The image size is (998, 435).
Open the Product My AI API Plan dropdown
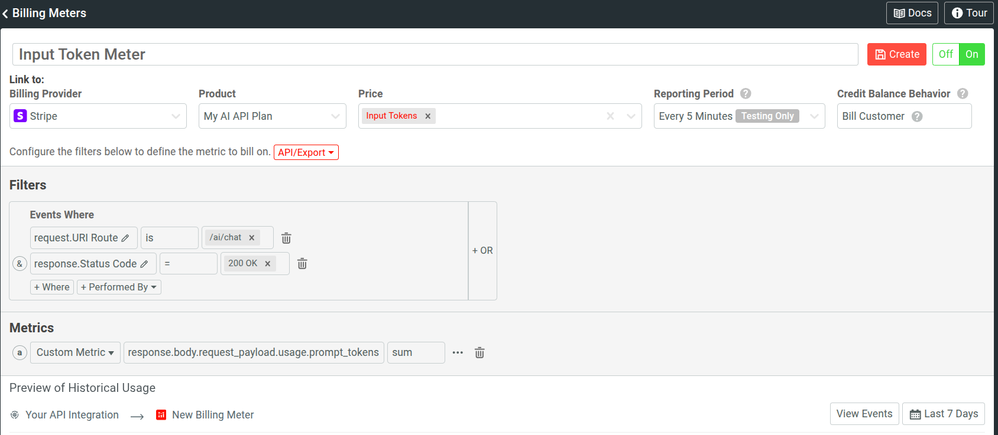[273, 116]
